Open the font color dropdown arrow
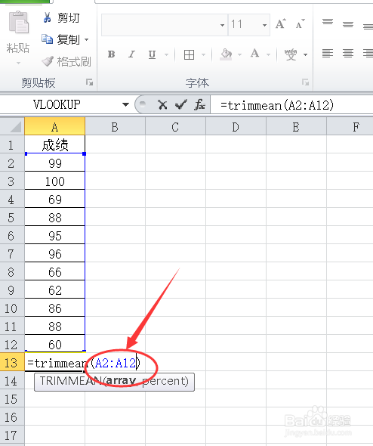This screenshot has height=446, width=373. pyautogui.click(x=269, y=54)
